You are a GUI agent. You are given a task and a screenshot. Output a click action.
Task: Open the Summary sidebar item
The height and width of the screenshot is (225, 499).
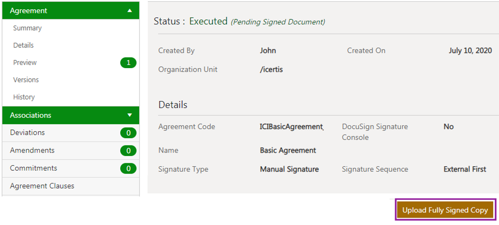(x=27, y=28)
